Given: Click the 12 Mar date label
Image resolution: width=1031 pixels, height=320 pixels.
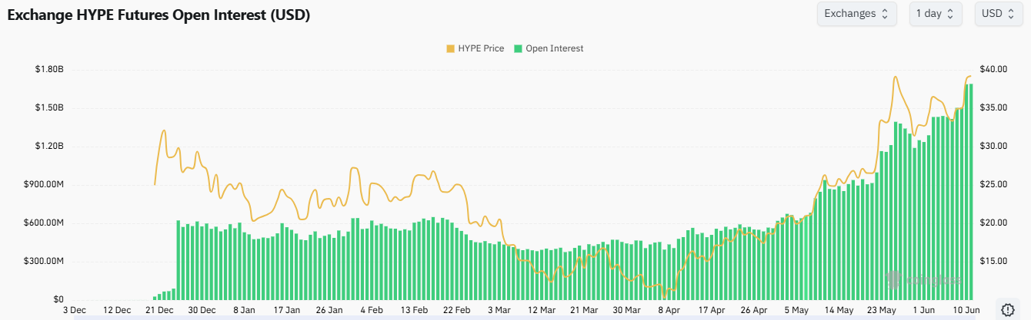Looking at the screenshot, I should 541,310.
